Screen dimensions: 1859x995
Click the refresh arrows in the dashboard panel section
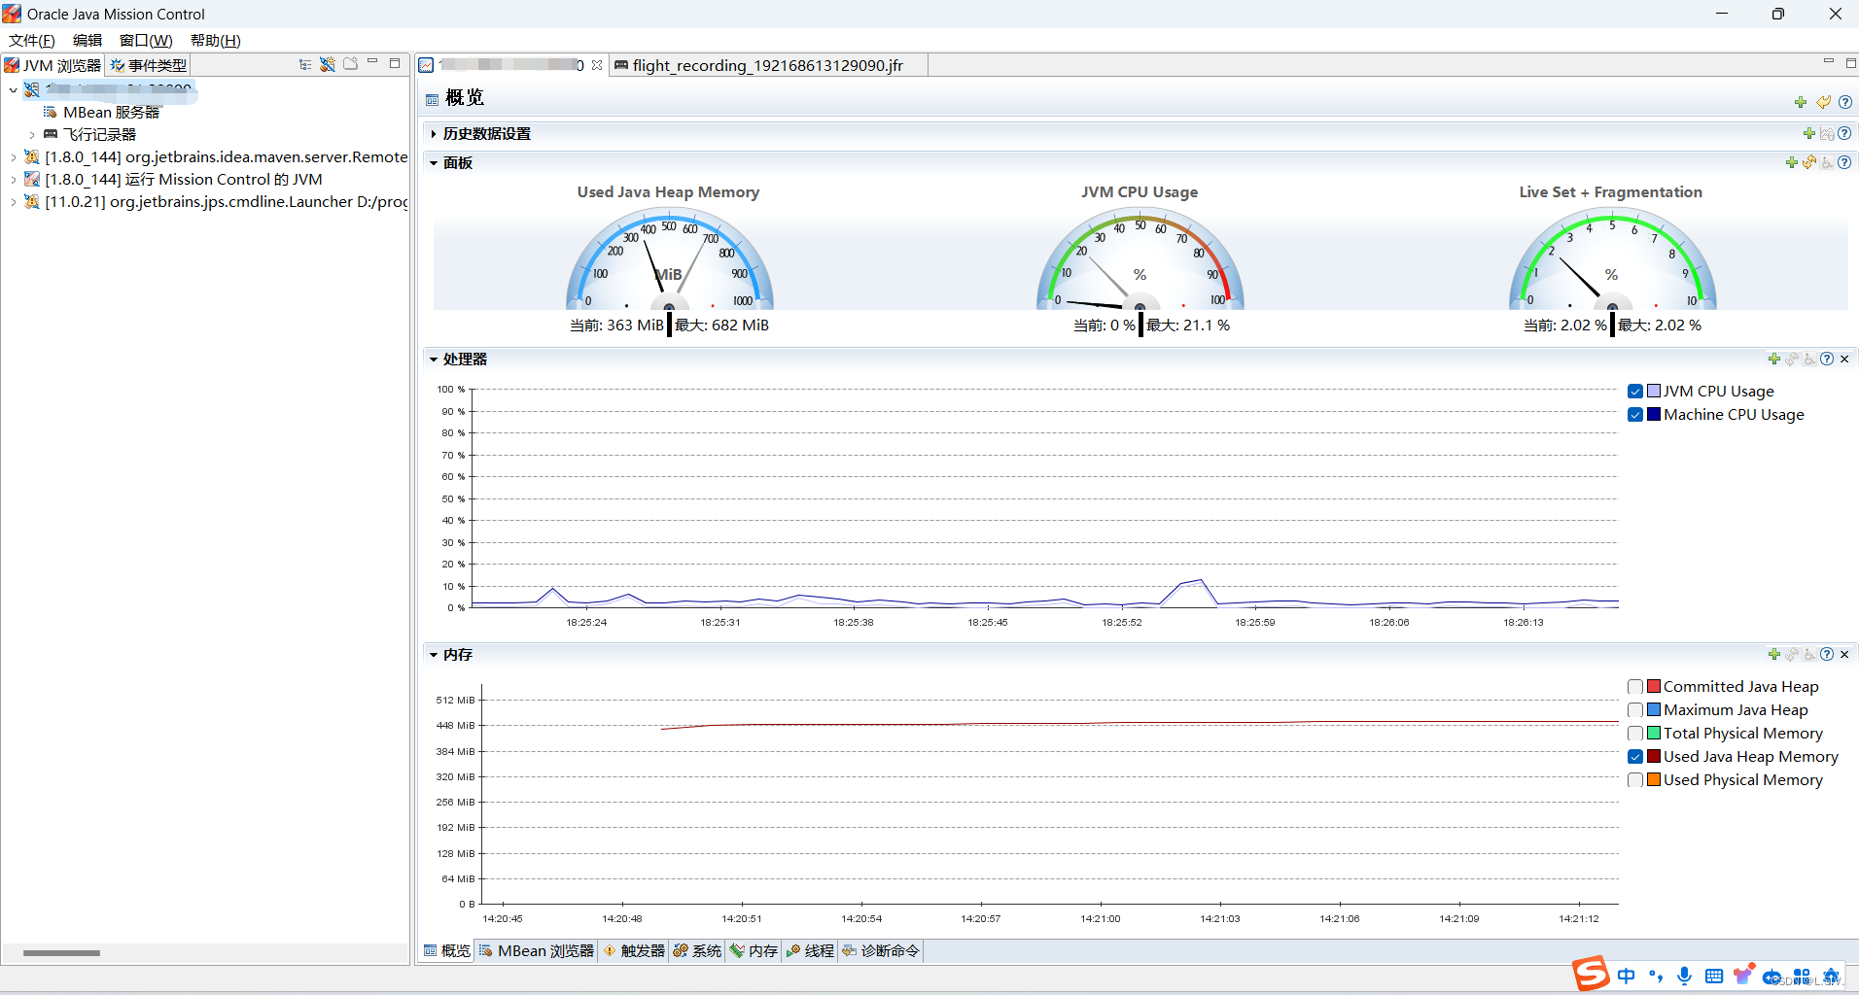[1809, 162]
